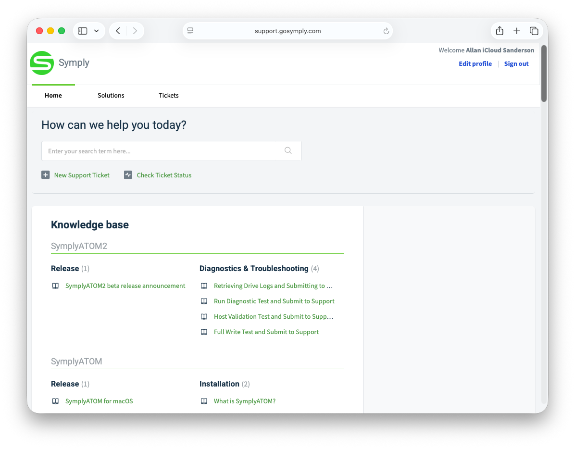Open SymplyATOM2 beta release announcement article
The width and height of the screenshot is (575, 449).
click(x=125, y=286)
